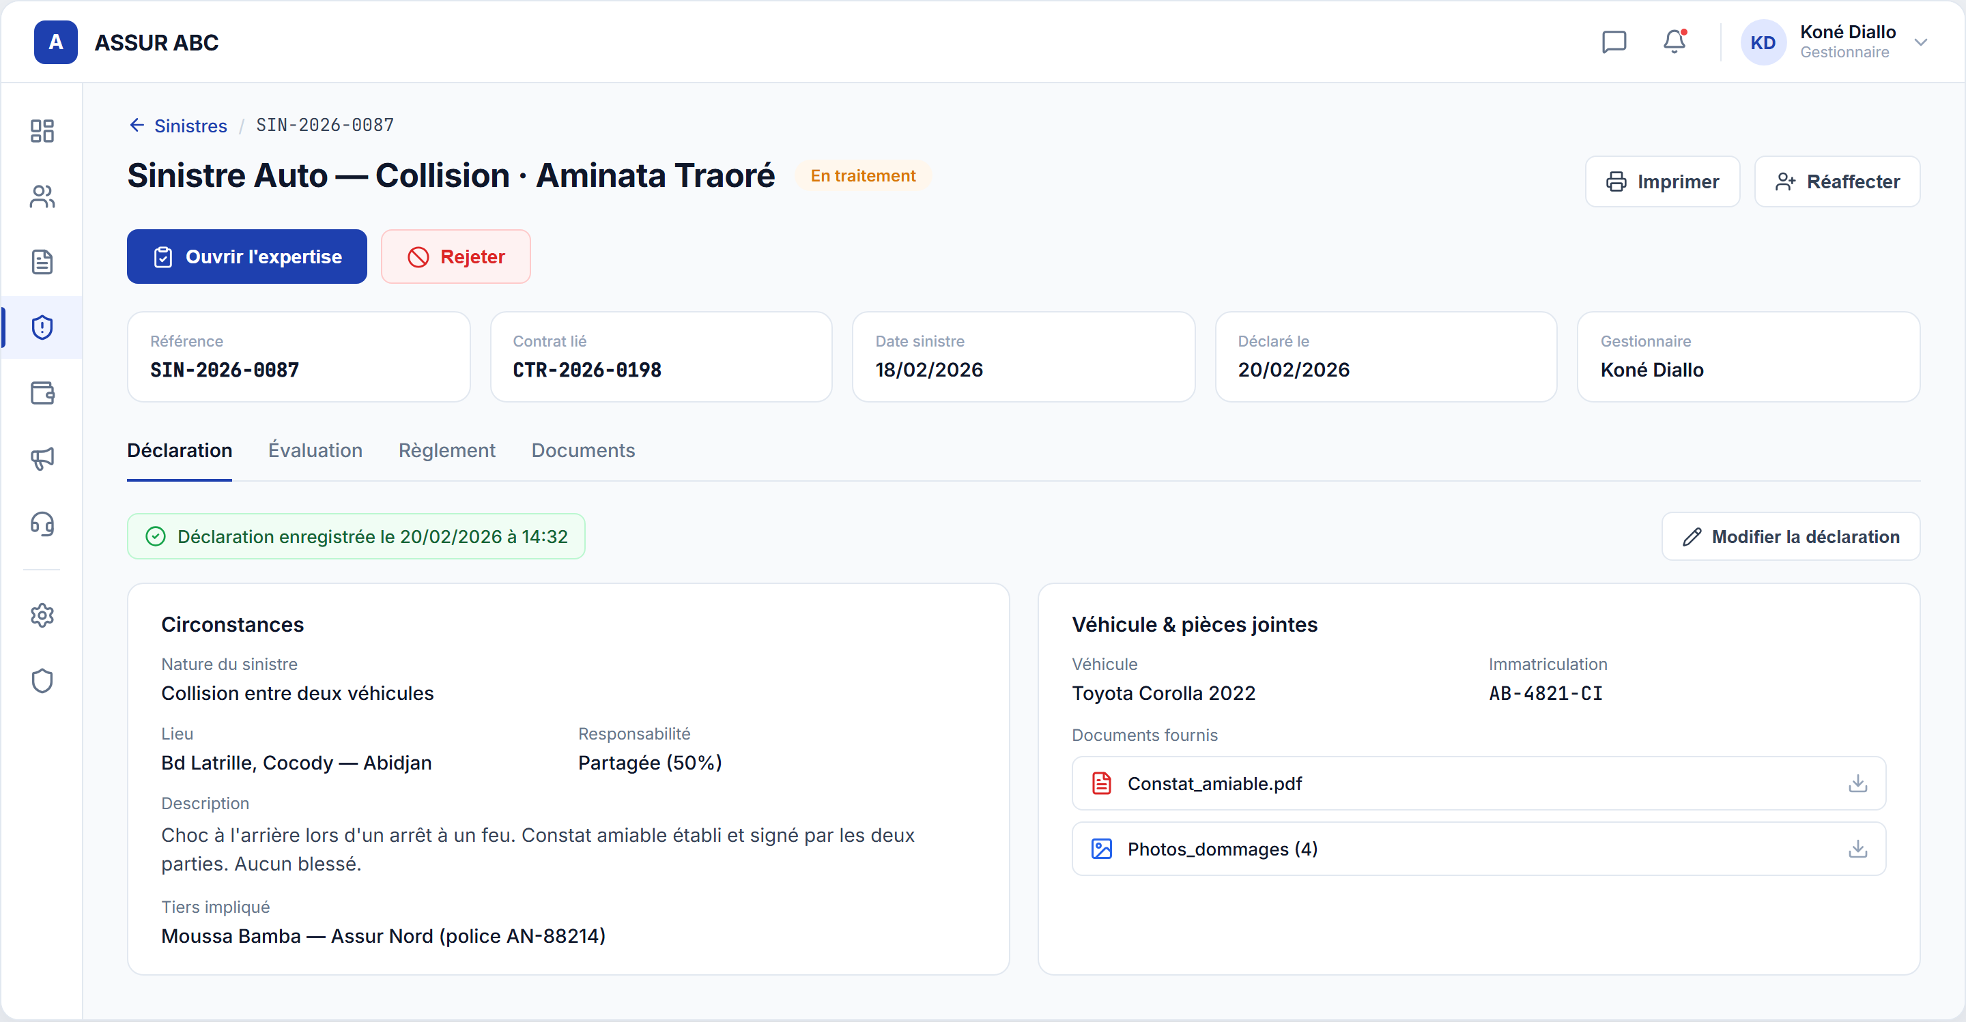The image size is (1966, 1022).
Task: Click the Ouvrir l'expertise button
Action: point(246,257)
